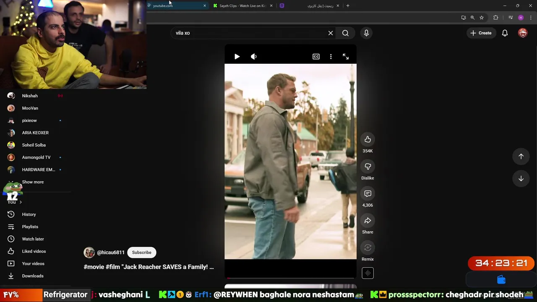Open the MooVan subscription
The width and height of the screenshot is (537, 302).
coord(36,108)
